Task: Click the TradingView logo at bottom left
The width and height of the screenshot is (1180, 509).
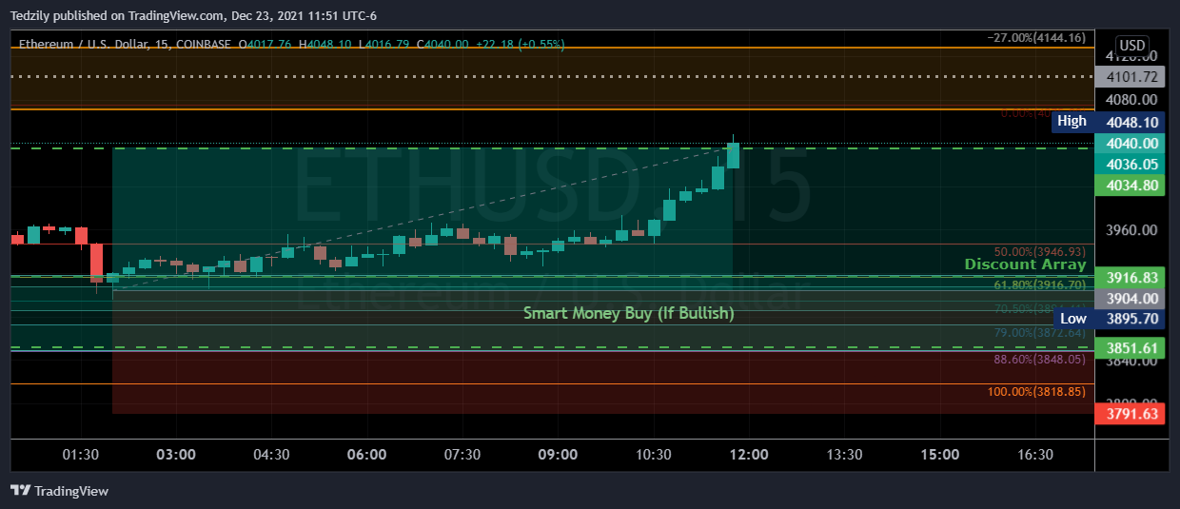Action: click(59, 491)
